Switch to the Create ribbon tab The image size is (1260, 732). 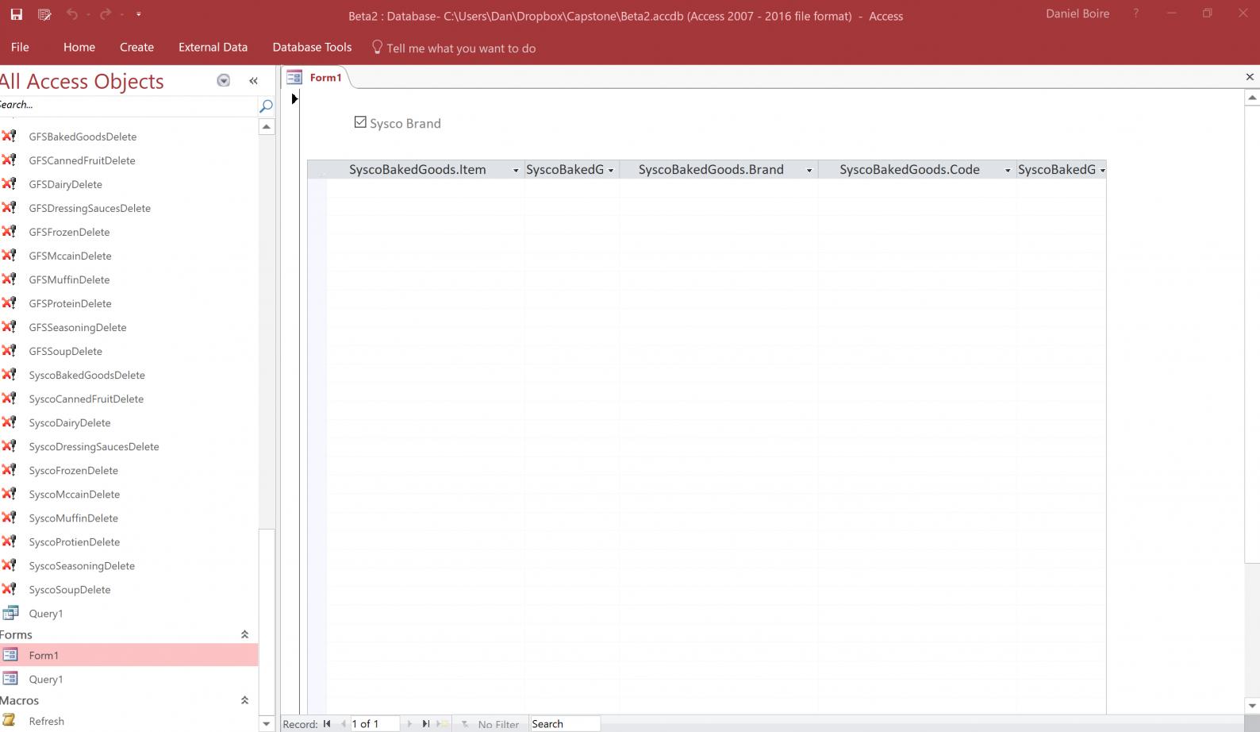pyautogui.click(x=136, y=47)
